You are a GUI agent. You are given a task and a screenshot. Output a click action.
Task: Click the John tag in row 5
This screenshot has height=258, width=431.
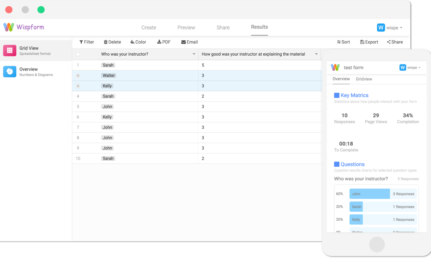point(107,107)
